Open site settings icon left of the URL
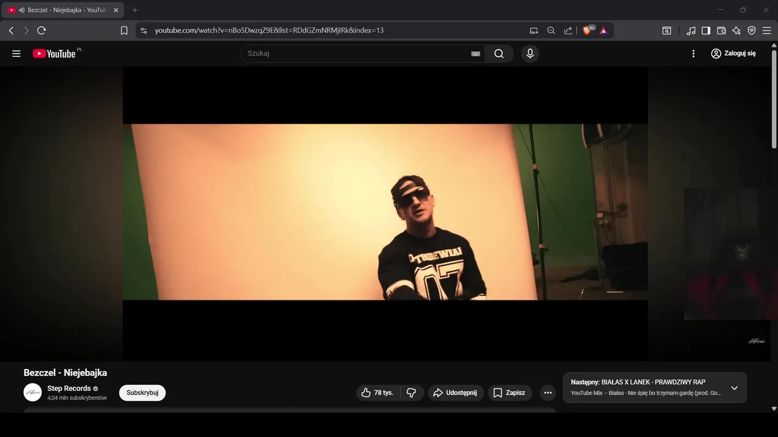This screenshot has width=778, height=437. 143,30
